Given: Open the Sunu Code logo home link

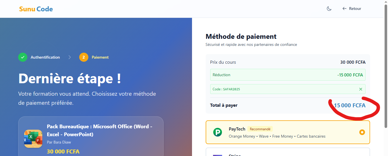Looking at the screenshot, I should [36, 9].
